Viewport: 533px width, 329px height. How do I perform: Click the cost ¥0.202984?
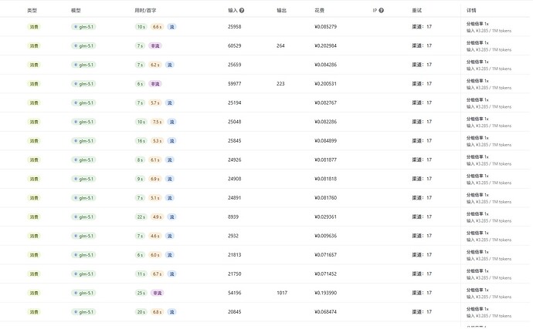tap(326, 45)
